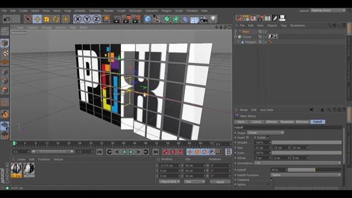Toggle the Polygon object's enable checkmark
This screenshot has width=352, height=198.
266,42
